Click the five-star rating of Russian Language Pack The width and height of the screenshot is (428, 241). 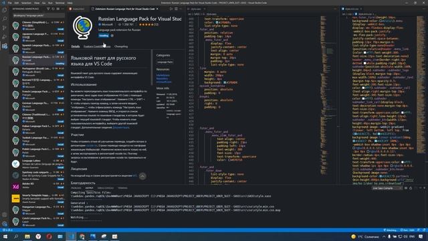pyautogui.click(x=146, y=25)
